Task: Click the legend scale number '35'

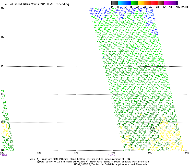Action: pyautogui.click(x=157, y=7)
